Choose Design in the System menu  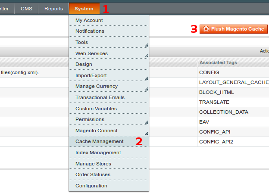pyautogui.click(x=84, y=64)
